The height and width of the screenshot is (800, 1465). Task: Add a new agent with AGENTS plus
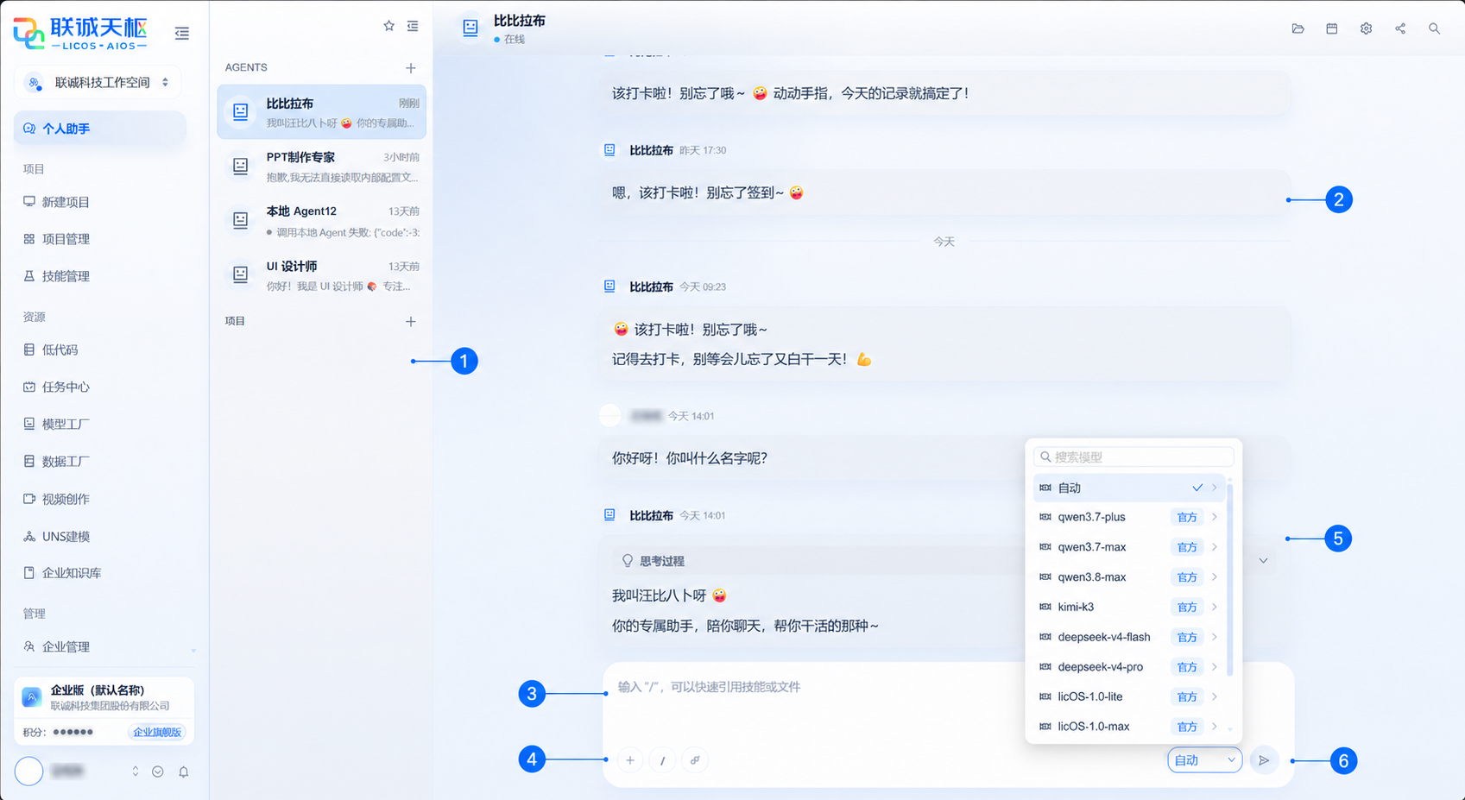[x=411, y=67]
